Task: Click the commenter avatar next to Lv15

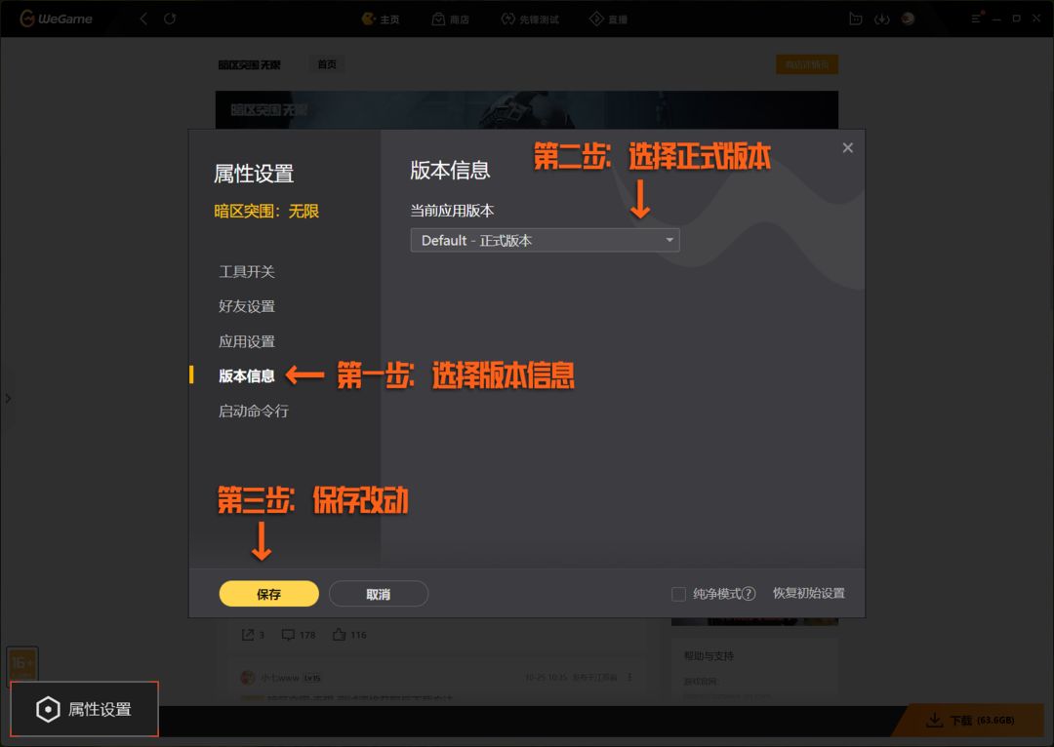Action: click(248, 678)
